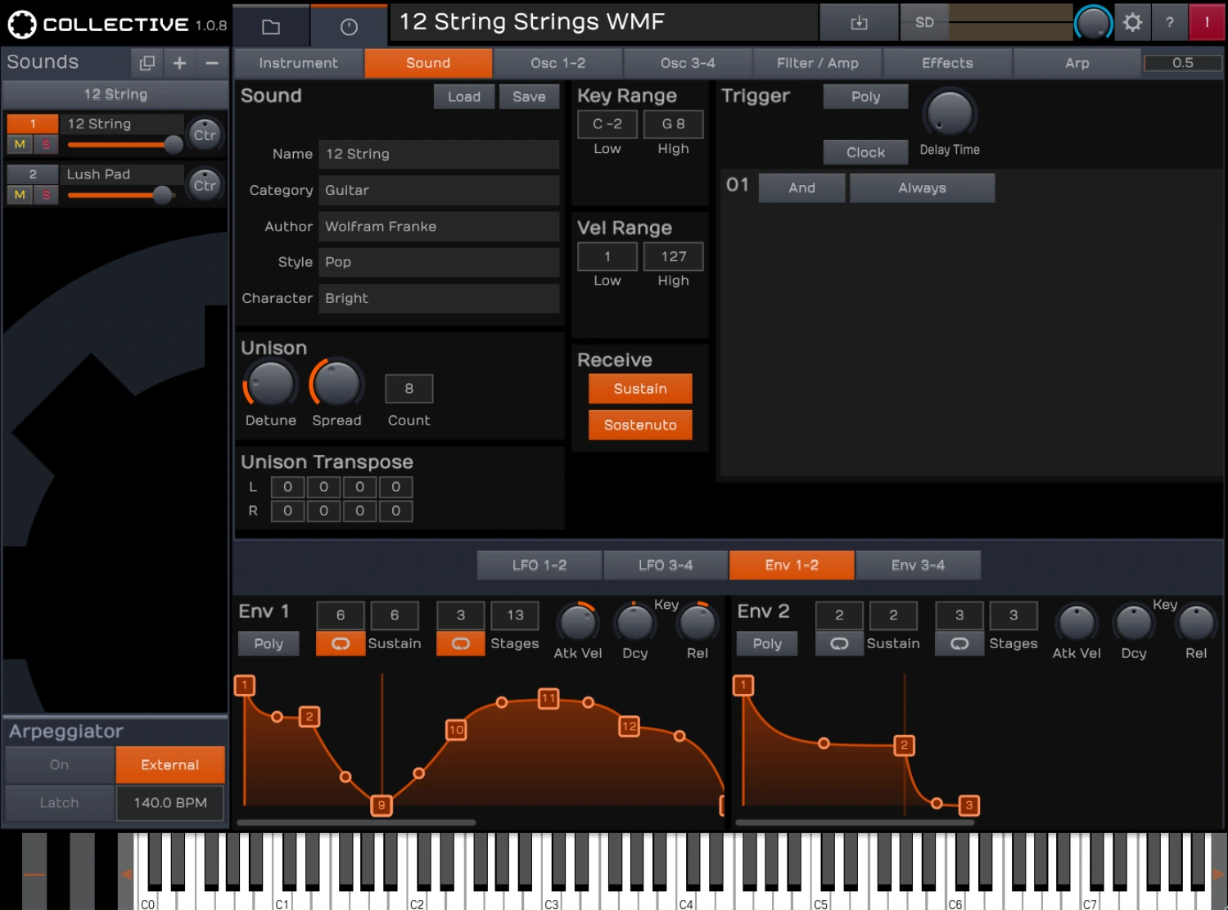Click Env 2 Atk Vel knob
The image size is (1228, 910).
click(1077, 624)
